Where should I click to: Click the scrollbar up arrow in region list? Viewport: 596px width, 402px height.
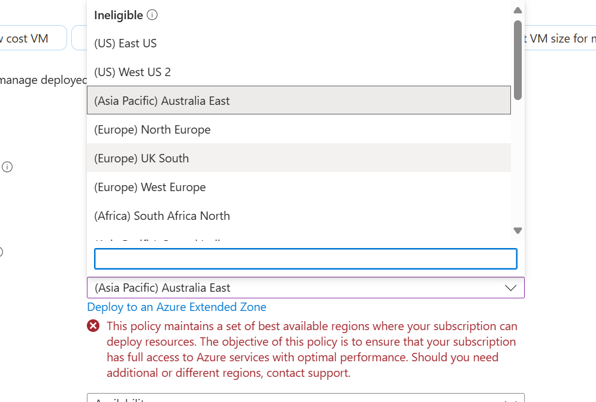click(x=517, y=10)
